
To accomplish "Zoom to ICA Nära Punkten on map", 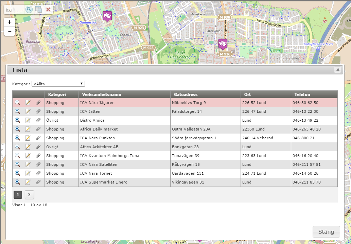I will [17, 138].
